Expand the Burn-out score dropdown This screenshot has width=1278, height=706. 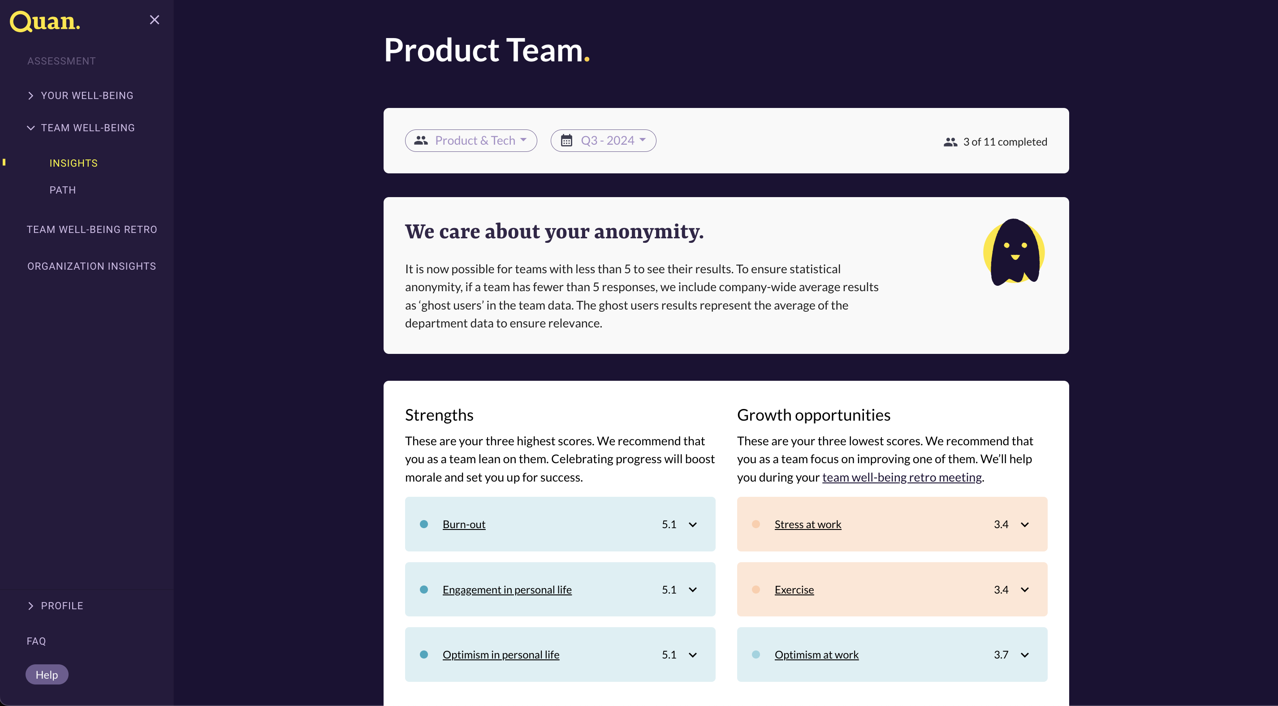[x=694, y=524]
